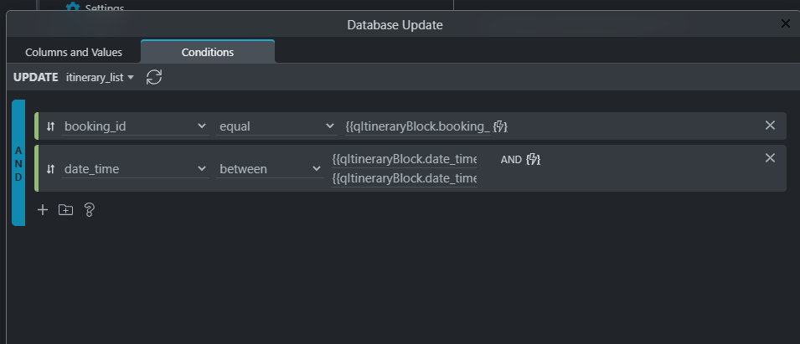Viewport: 800px width, 344px height.
Task: Open the equal operator dropdown
Action: (x=276, y=126)
